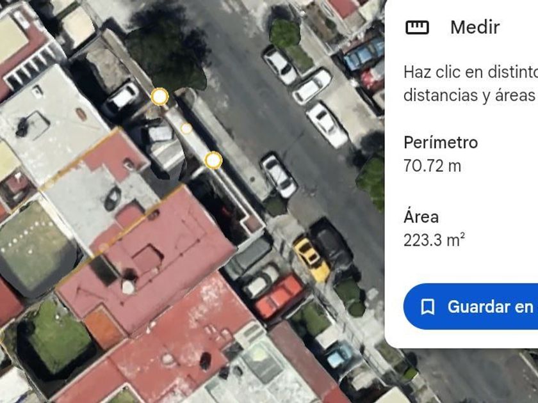Click the bookmark icon in the save button

(x=428, y=306)
